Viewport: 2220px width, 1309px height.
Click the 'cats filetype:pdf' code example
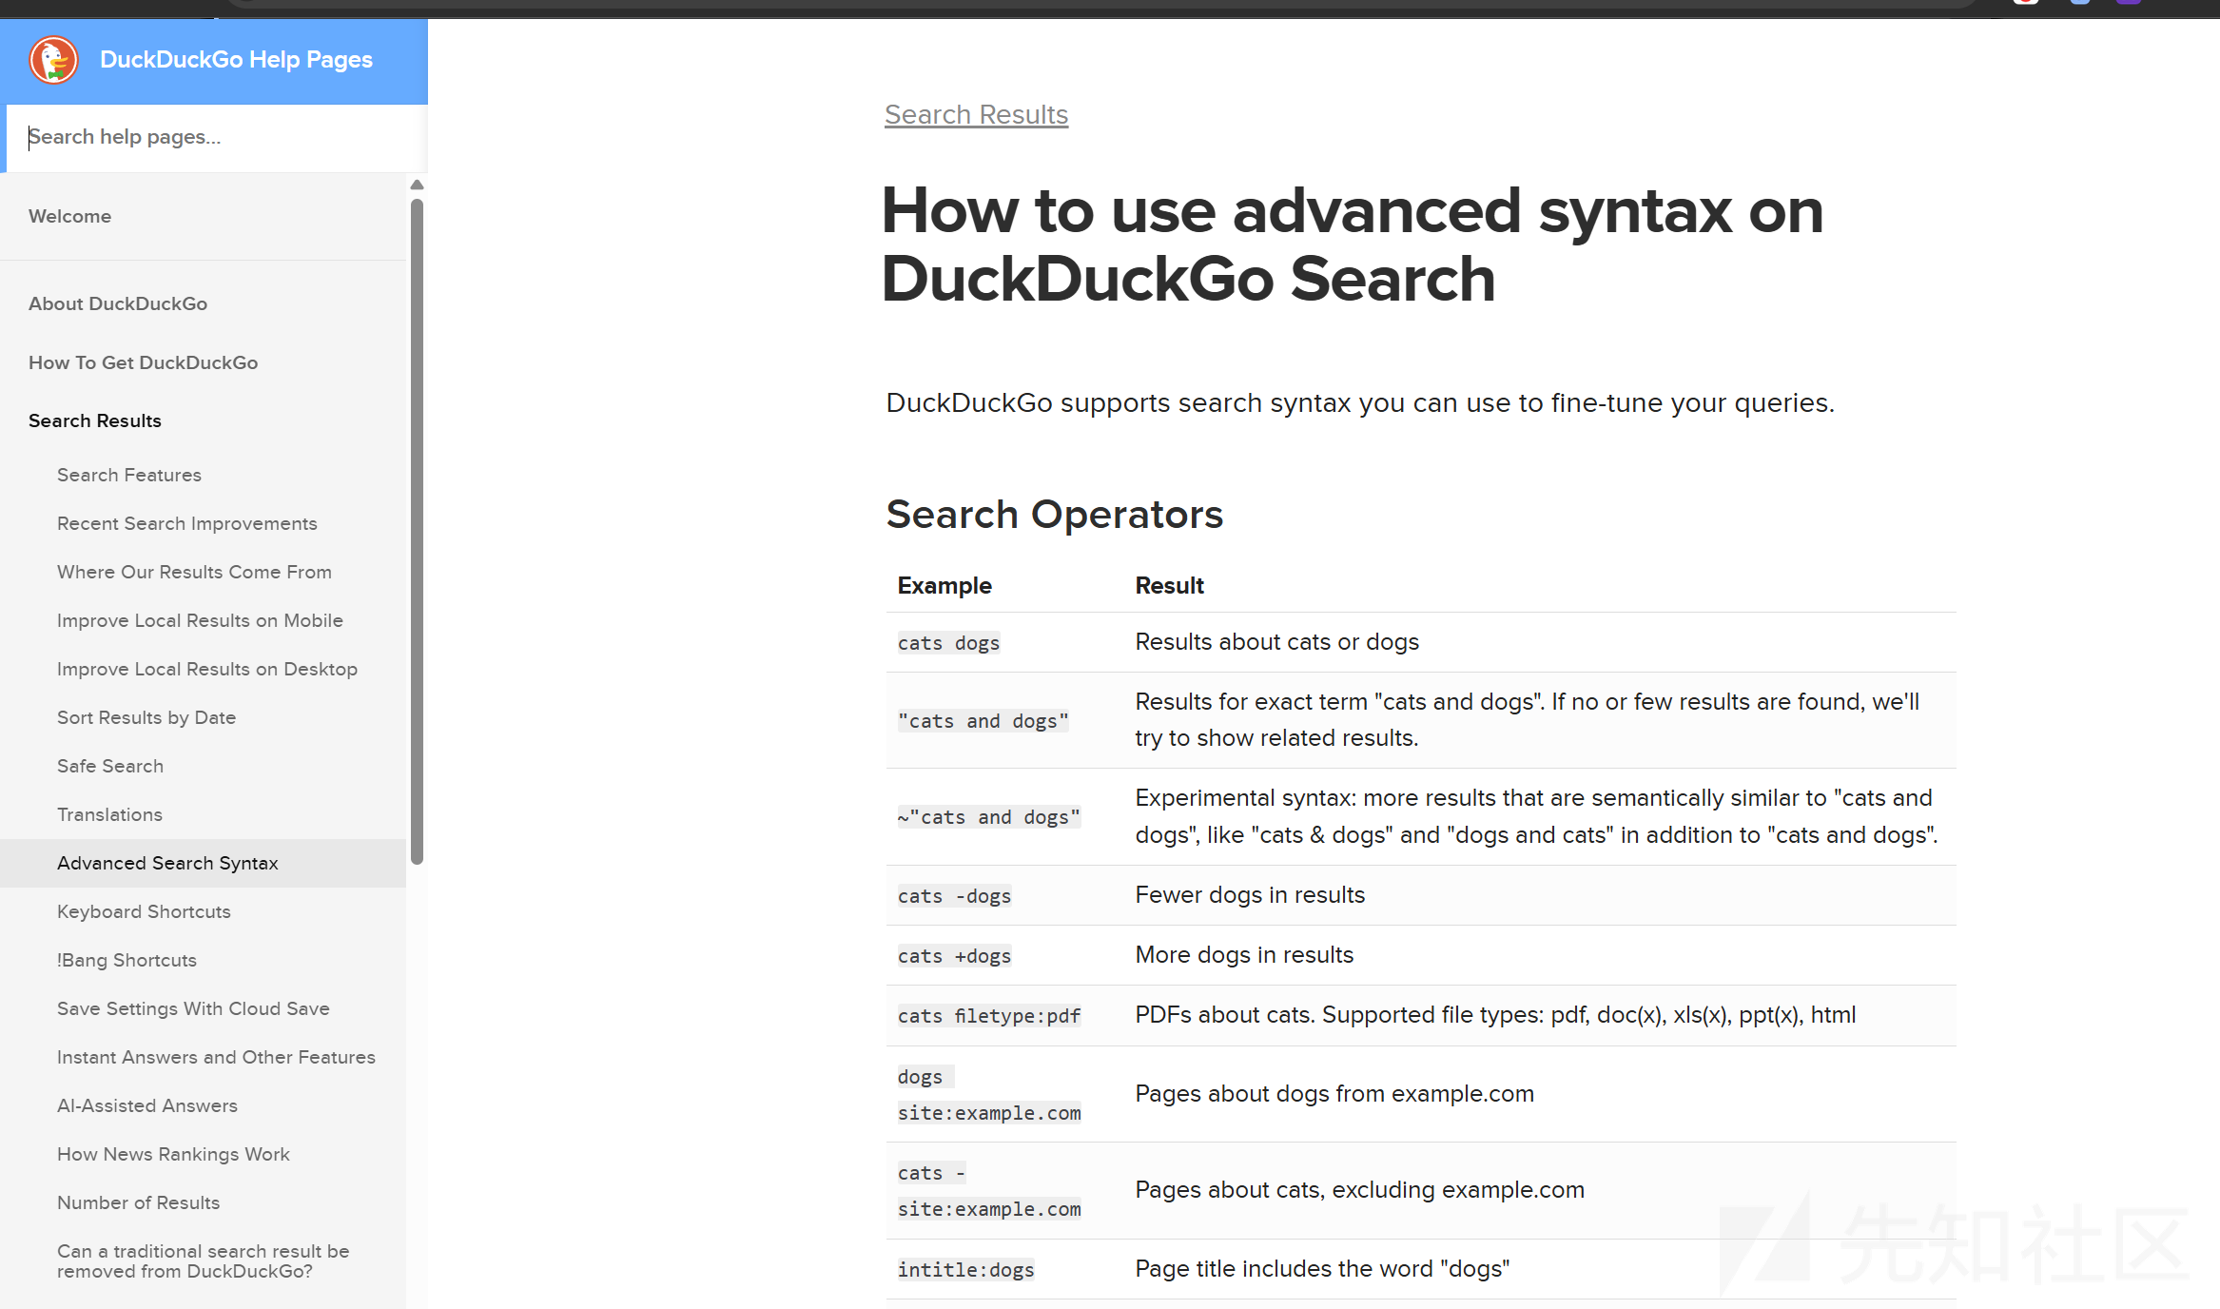pyautogui.click(x=989, y=1016)
